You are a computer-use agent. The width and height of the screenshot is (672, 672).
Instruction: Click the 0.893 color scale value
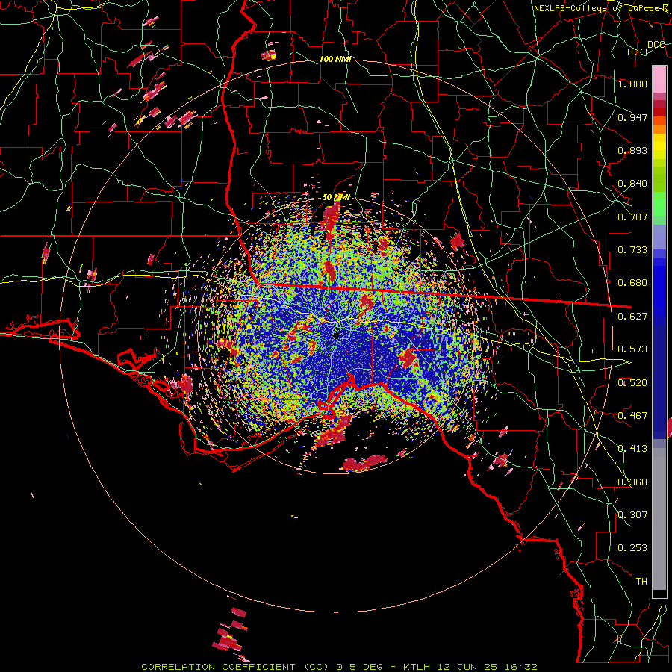pyautogui.click(x=632, y=150)
